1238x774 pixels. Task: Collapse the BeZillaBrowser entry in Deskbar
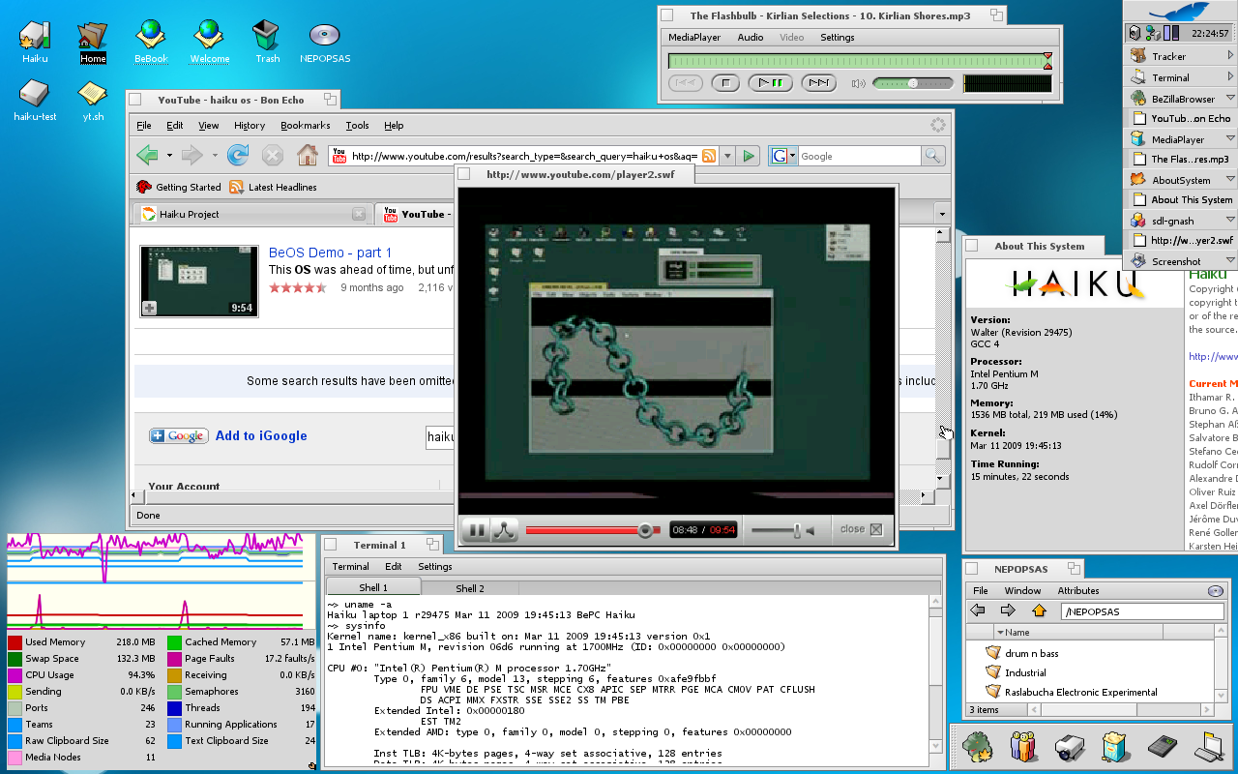(x=1230, y=99)
